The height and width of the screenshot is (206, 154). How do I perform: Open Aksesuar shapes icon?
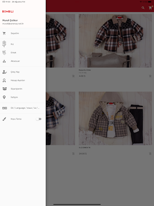(4, 61)
